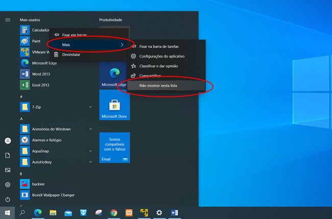
Task: Click "Não mostrar nesta lista" menu option
Action: pos(158,86)
